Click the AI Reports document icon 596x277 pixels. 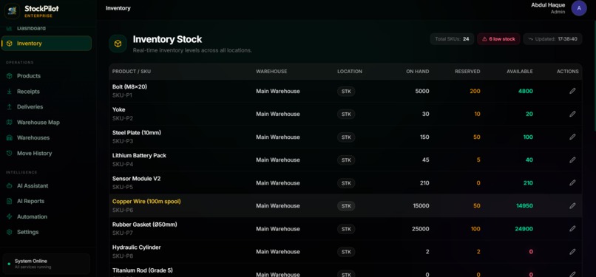10,201
